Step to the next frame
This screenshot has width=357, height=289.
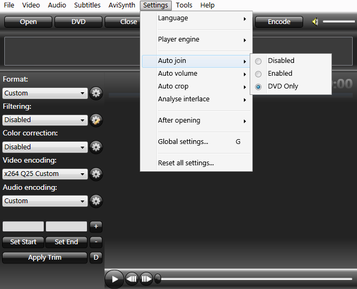pyautogui.click(x=146, y=278)
